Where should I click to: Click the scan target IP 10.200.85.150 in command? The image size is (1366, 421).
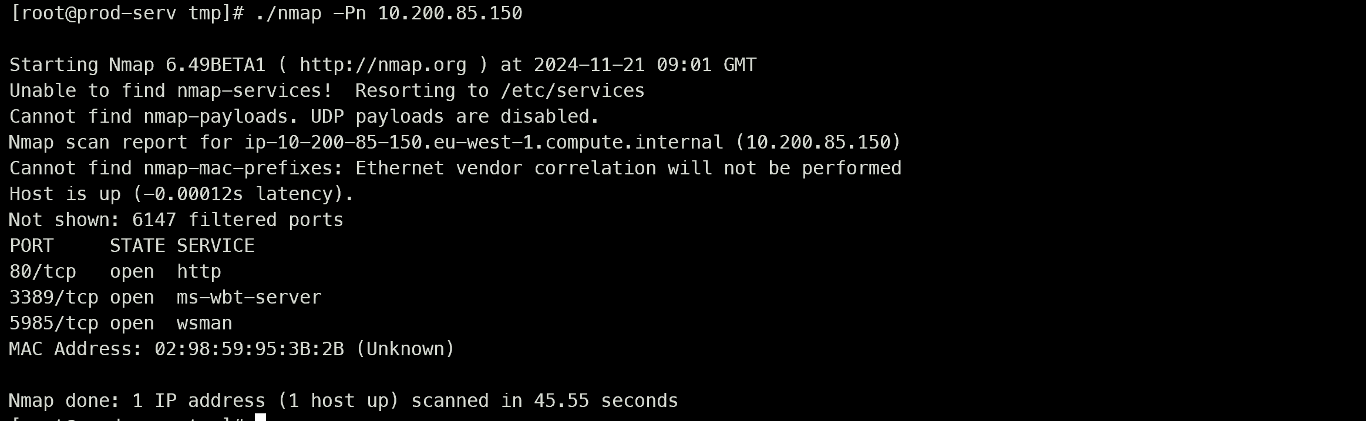pos(450,13)
